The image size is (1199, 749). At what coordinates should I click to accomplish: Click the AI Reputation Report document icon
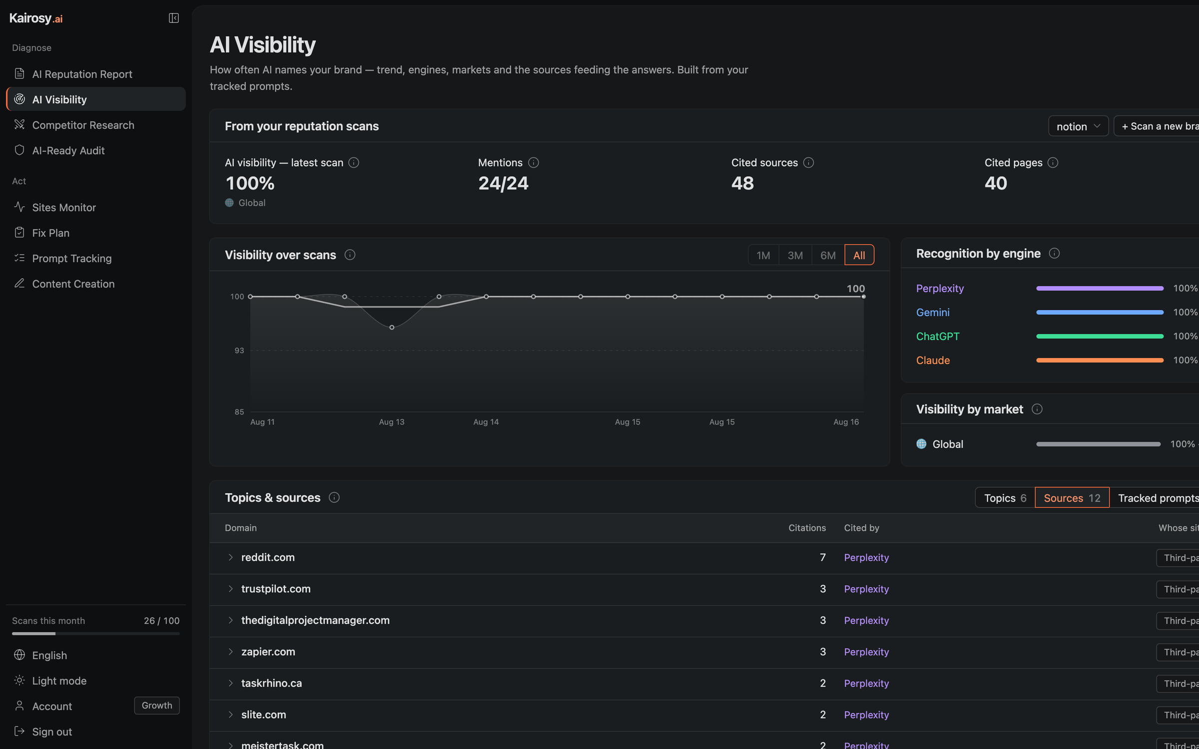point(19,73)
